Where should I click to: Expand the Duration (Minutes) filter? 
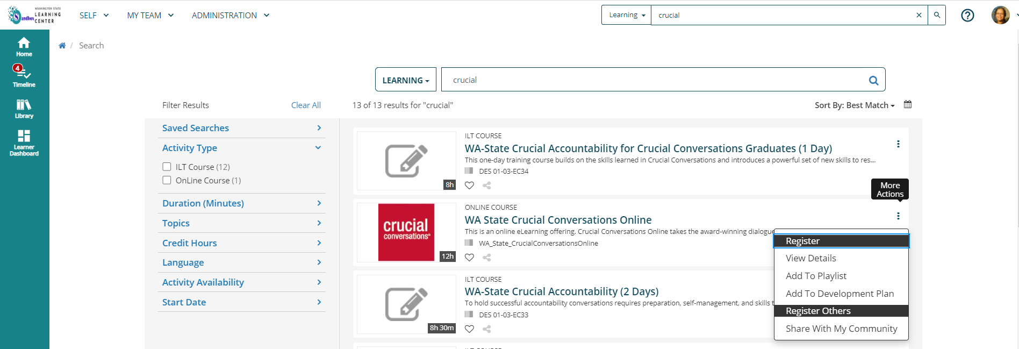(242, 203)
